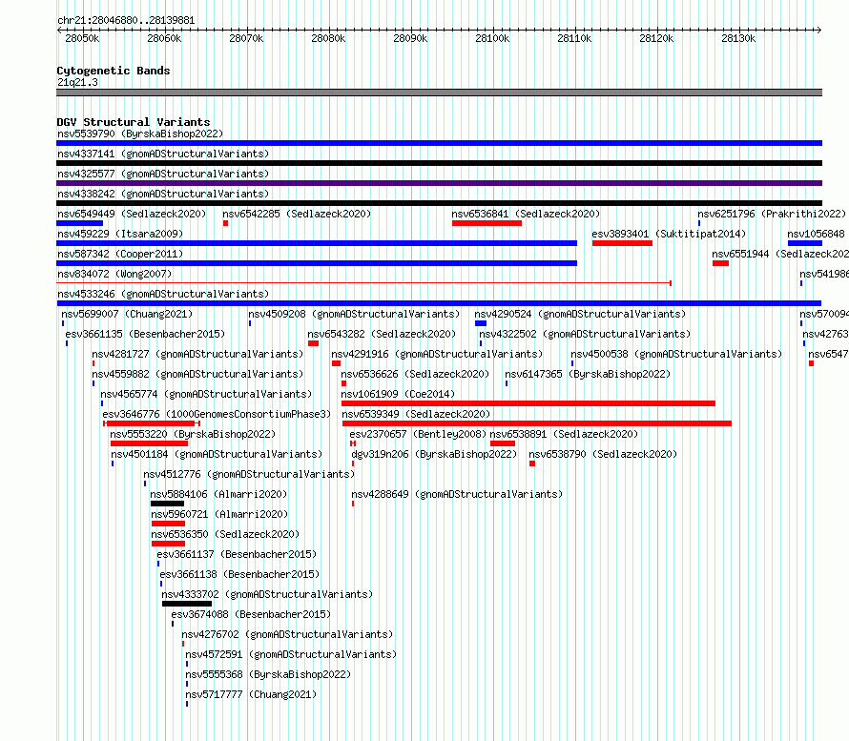Image resolution: width=849 pixels, height=741 pixels.
Task: Click the blue bar under nsv1056848
Action: pyautogui.click(x=805, y=243)
